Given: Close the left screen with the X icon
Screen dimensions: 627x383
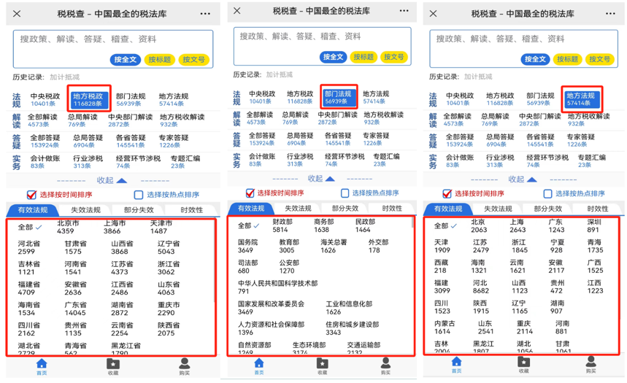Looking at the screenshot, I should point(17,14).
